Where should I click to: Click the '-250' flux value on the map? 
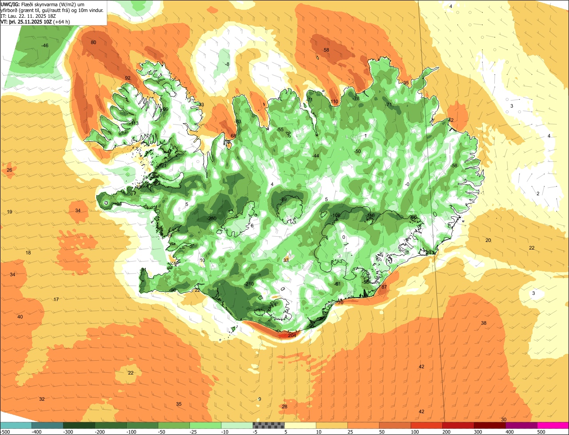(212, 218)
